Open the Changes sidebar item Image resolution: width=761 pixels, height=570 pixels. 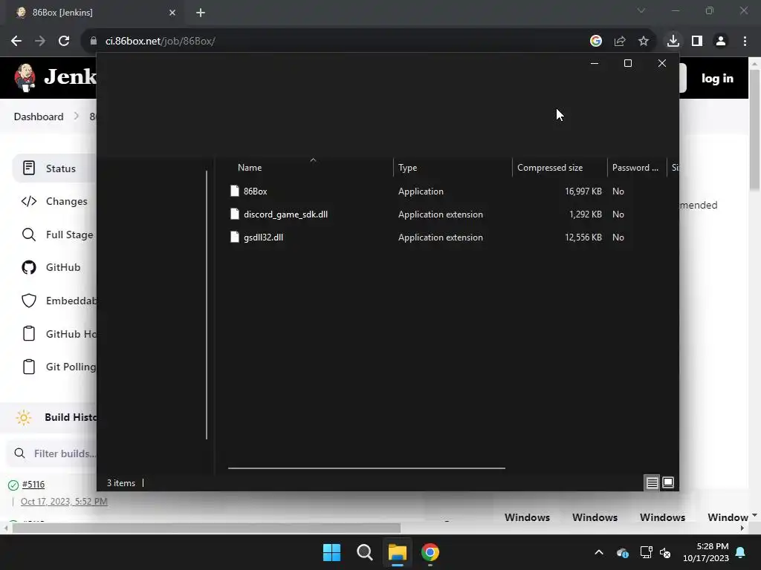54,202
